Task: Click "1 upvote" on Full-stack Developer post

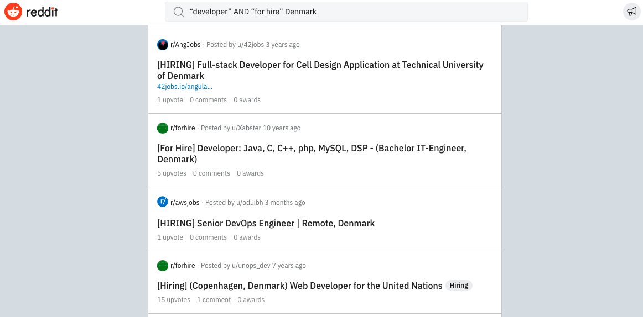Action: point(170,100)
